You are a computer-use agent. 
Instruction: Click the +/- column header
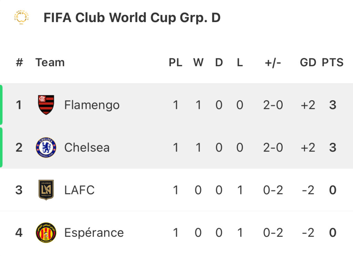tap(273, 63)
